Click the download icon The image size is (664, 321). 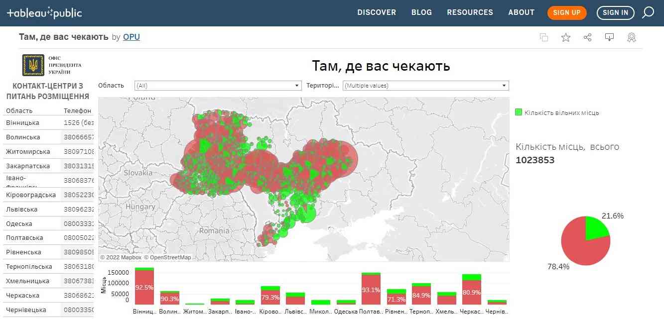(609, 37)
